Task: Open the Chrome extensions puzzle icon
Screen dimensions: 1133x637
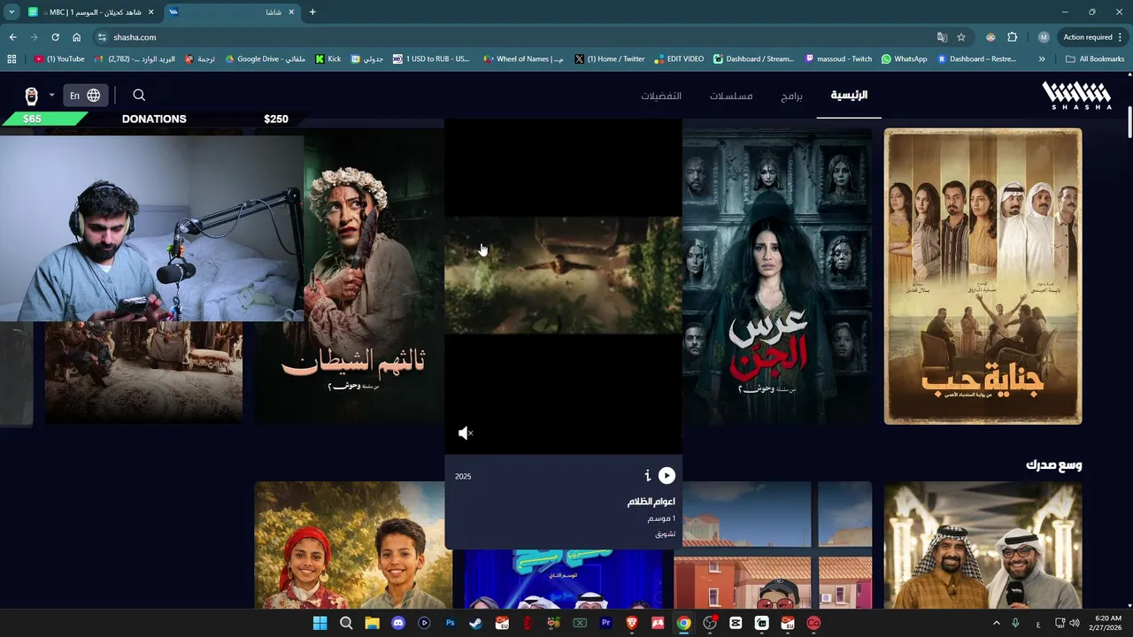Action: pos(1013,37)
